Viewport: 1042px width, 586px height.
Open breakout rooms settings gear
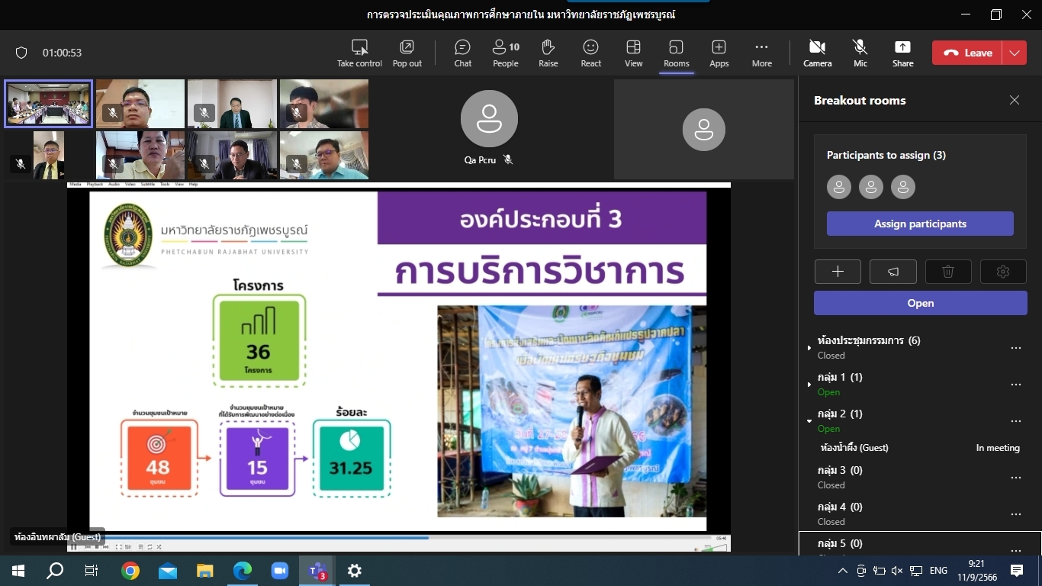[x=1003, y=272]
